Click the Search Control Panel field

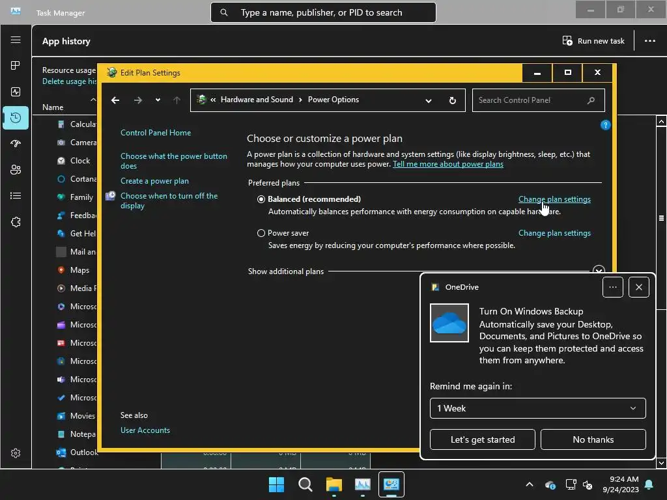(538, 100)
